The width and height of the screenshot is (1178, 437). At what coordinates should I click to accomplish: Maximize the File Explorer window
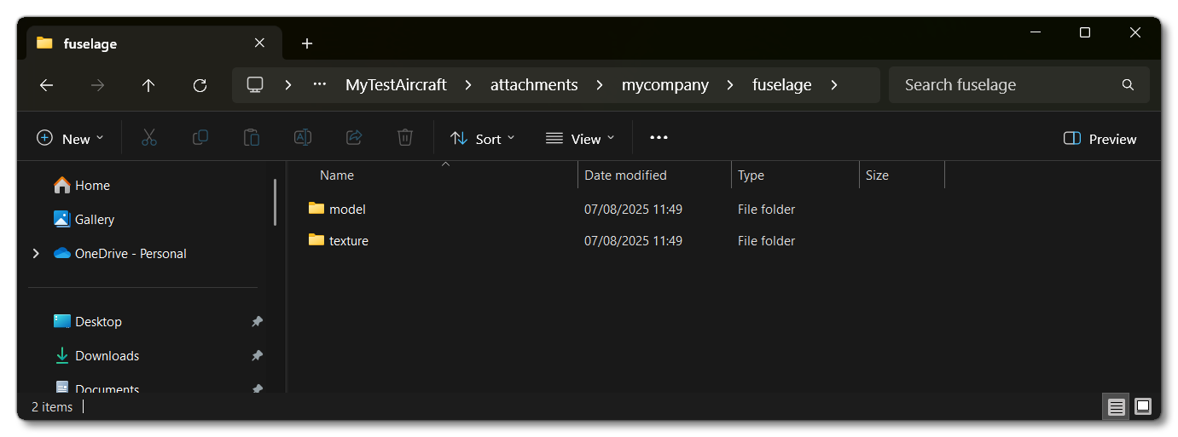(1085, 32)
